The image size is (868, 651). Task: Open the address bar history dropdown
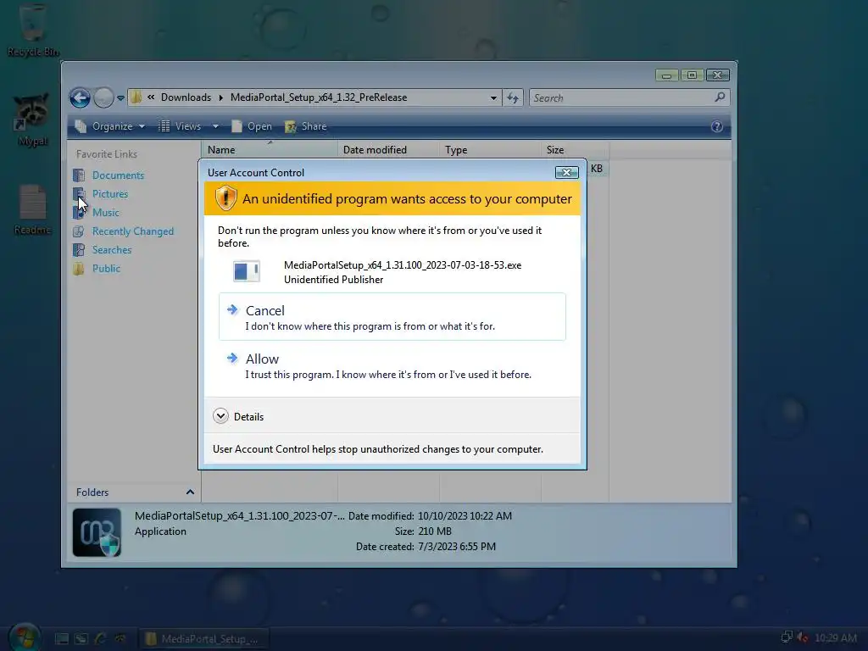tap(493, 98)
